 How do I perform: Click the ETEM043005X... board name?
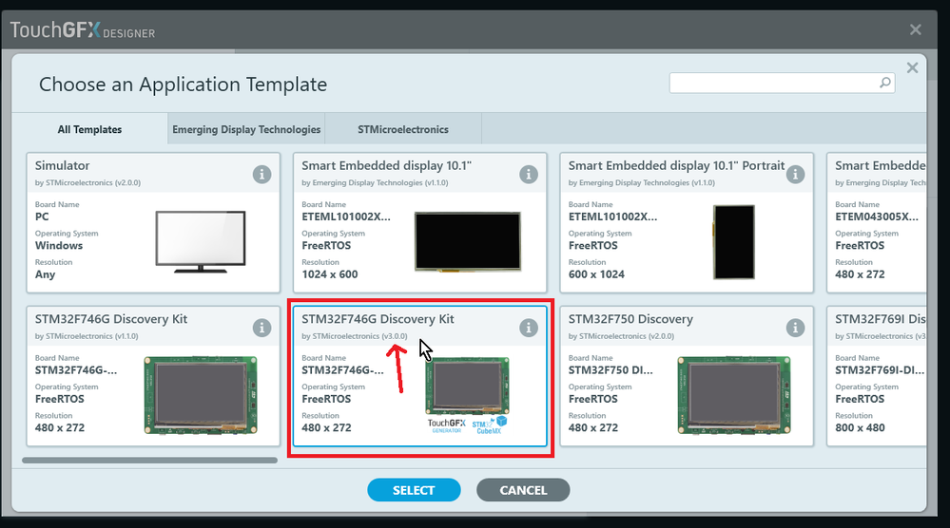coord(877,217)
